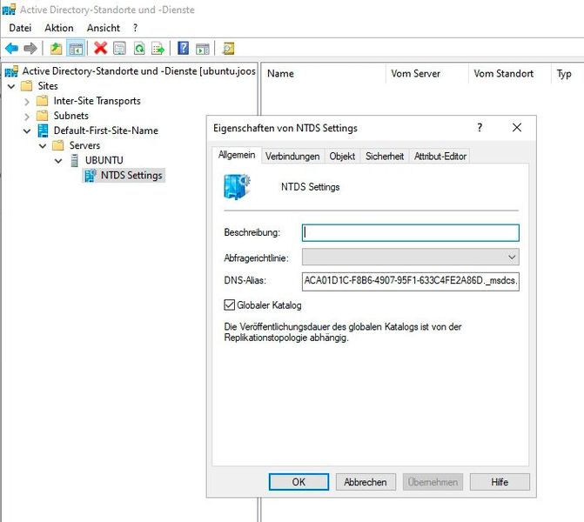
Task: Open Properties via the toolbar icon
Action: point(119,49)
